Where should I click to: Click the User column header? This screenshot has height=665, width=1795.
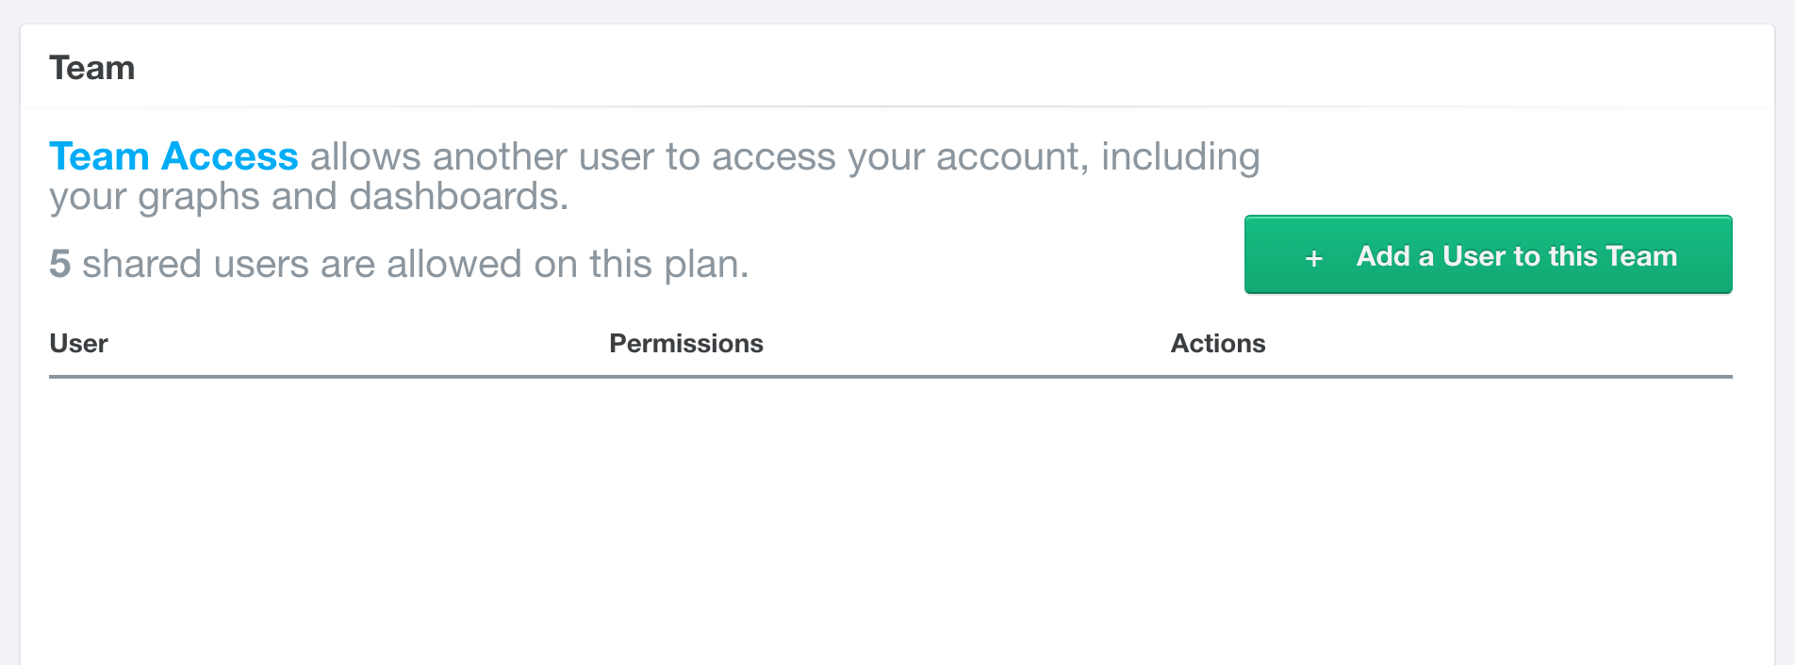[x=78, y=343]
